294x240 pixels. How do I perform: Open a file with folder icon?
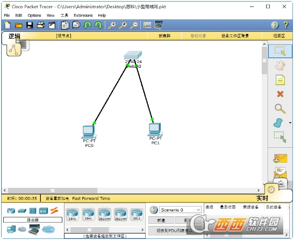click(19, 25)
